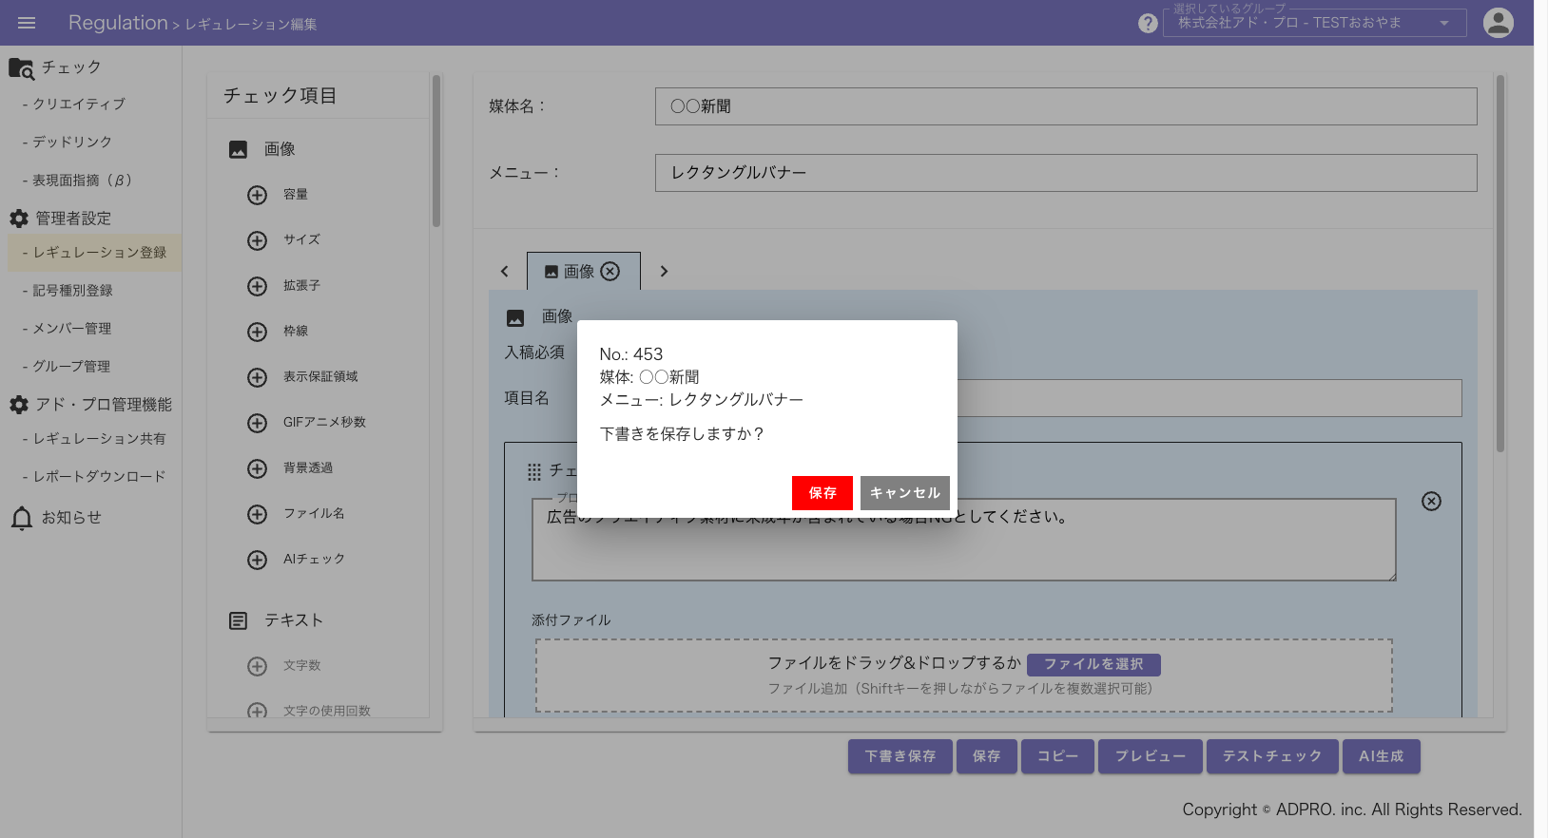Image resolution: width=1548 pixels, height=838 pixels.
Task: Expand the selected group dropdown
Action: (x=1443, y=23)
